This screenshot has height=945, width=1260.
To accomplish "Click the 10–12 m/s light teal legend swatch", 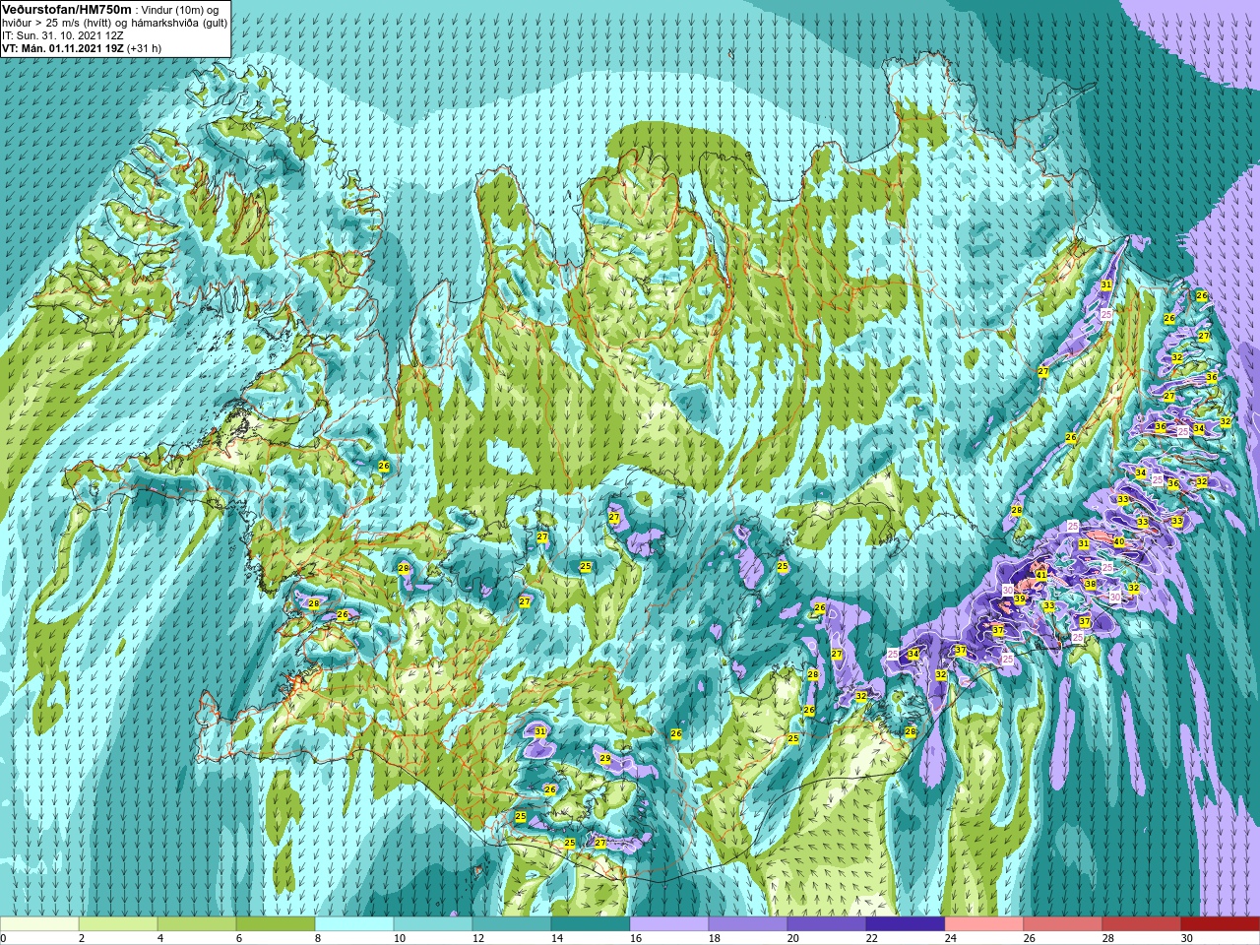I will pyautogui.click(x=433, y=924).
